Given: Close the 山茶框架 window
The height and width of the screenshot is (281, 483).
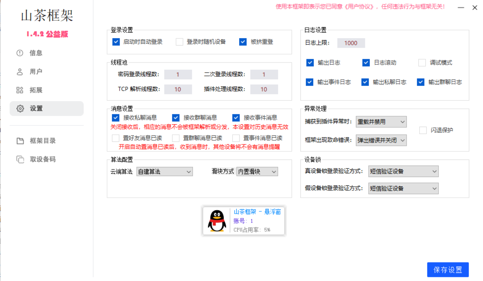Looking at the screenshot, I should pos(475,7).
